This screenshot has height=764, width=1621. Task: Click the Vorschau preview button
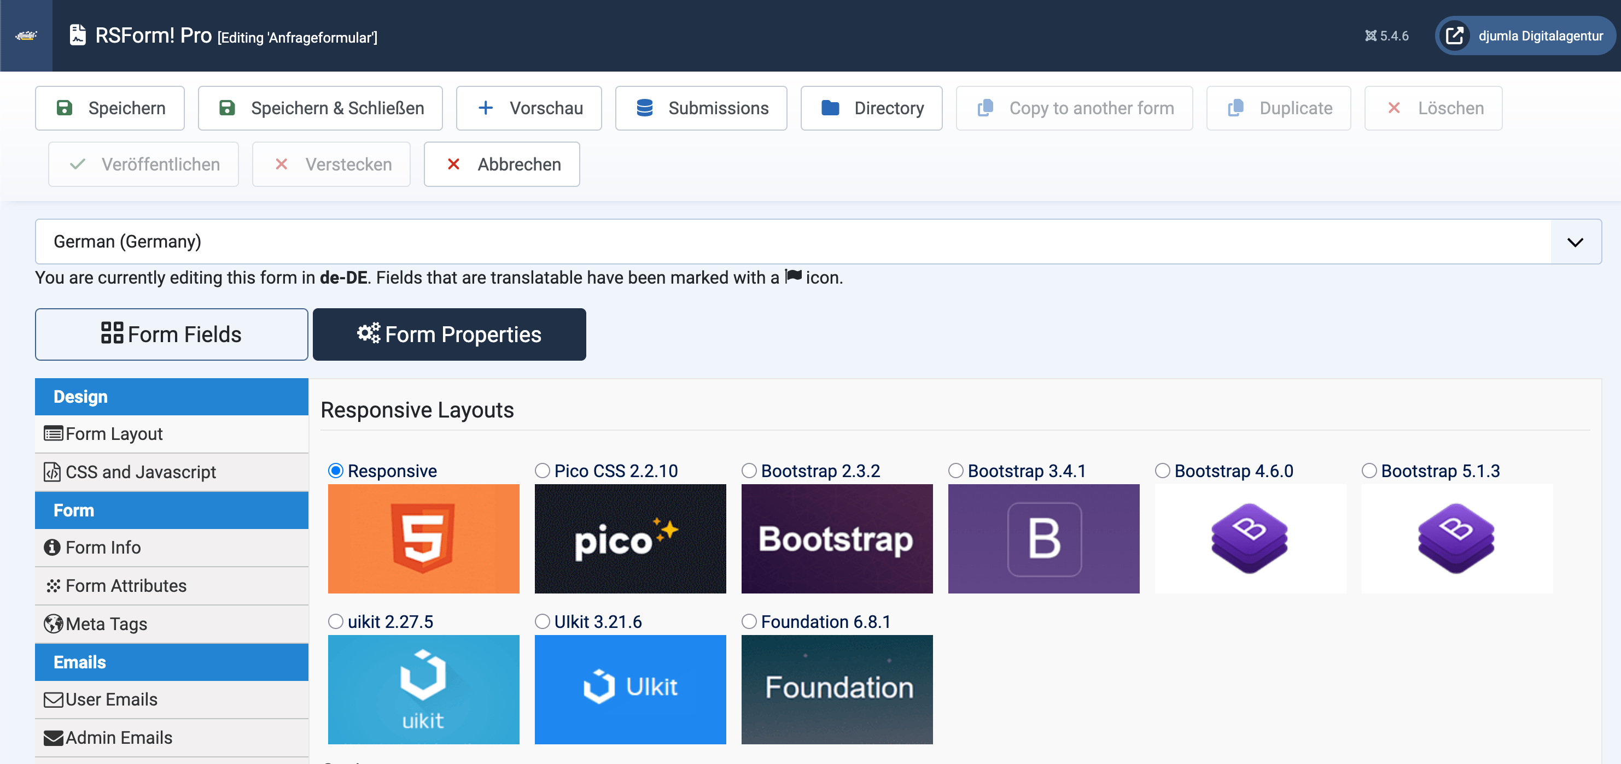coord(529,108)
